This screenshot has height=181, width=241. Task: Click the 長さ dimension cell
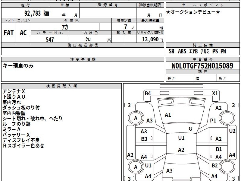(180, 78)
